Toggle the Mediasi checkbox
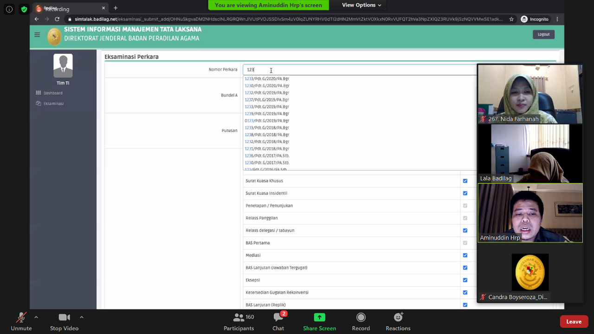This screenshot has width=594, height=334. coord(465,255)
